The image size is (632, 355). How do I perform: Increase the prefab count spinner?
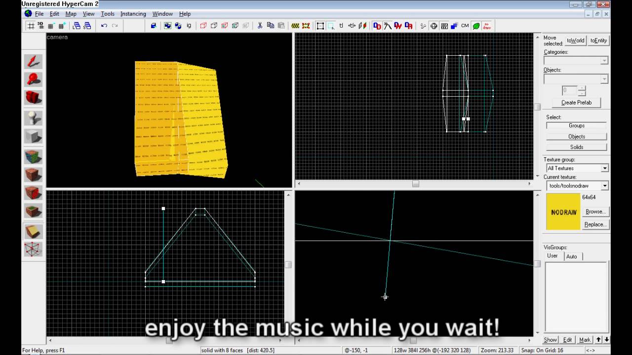click(582, 88)
